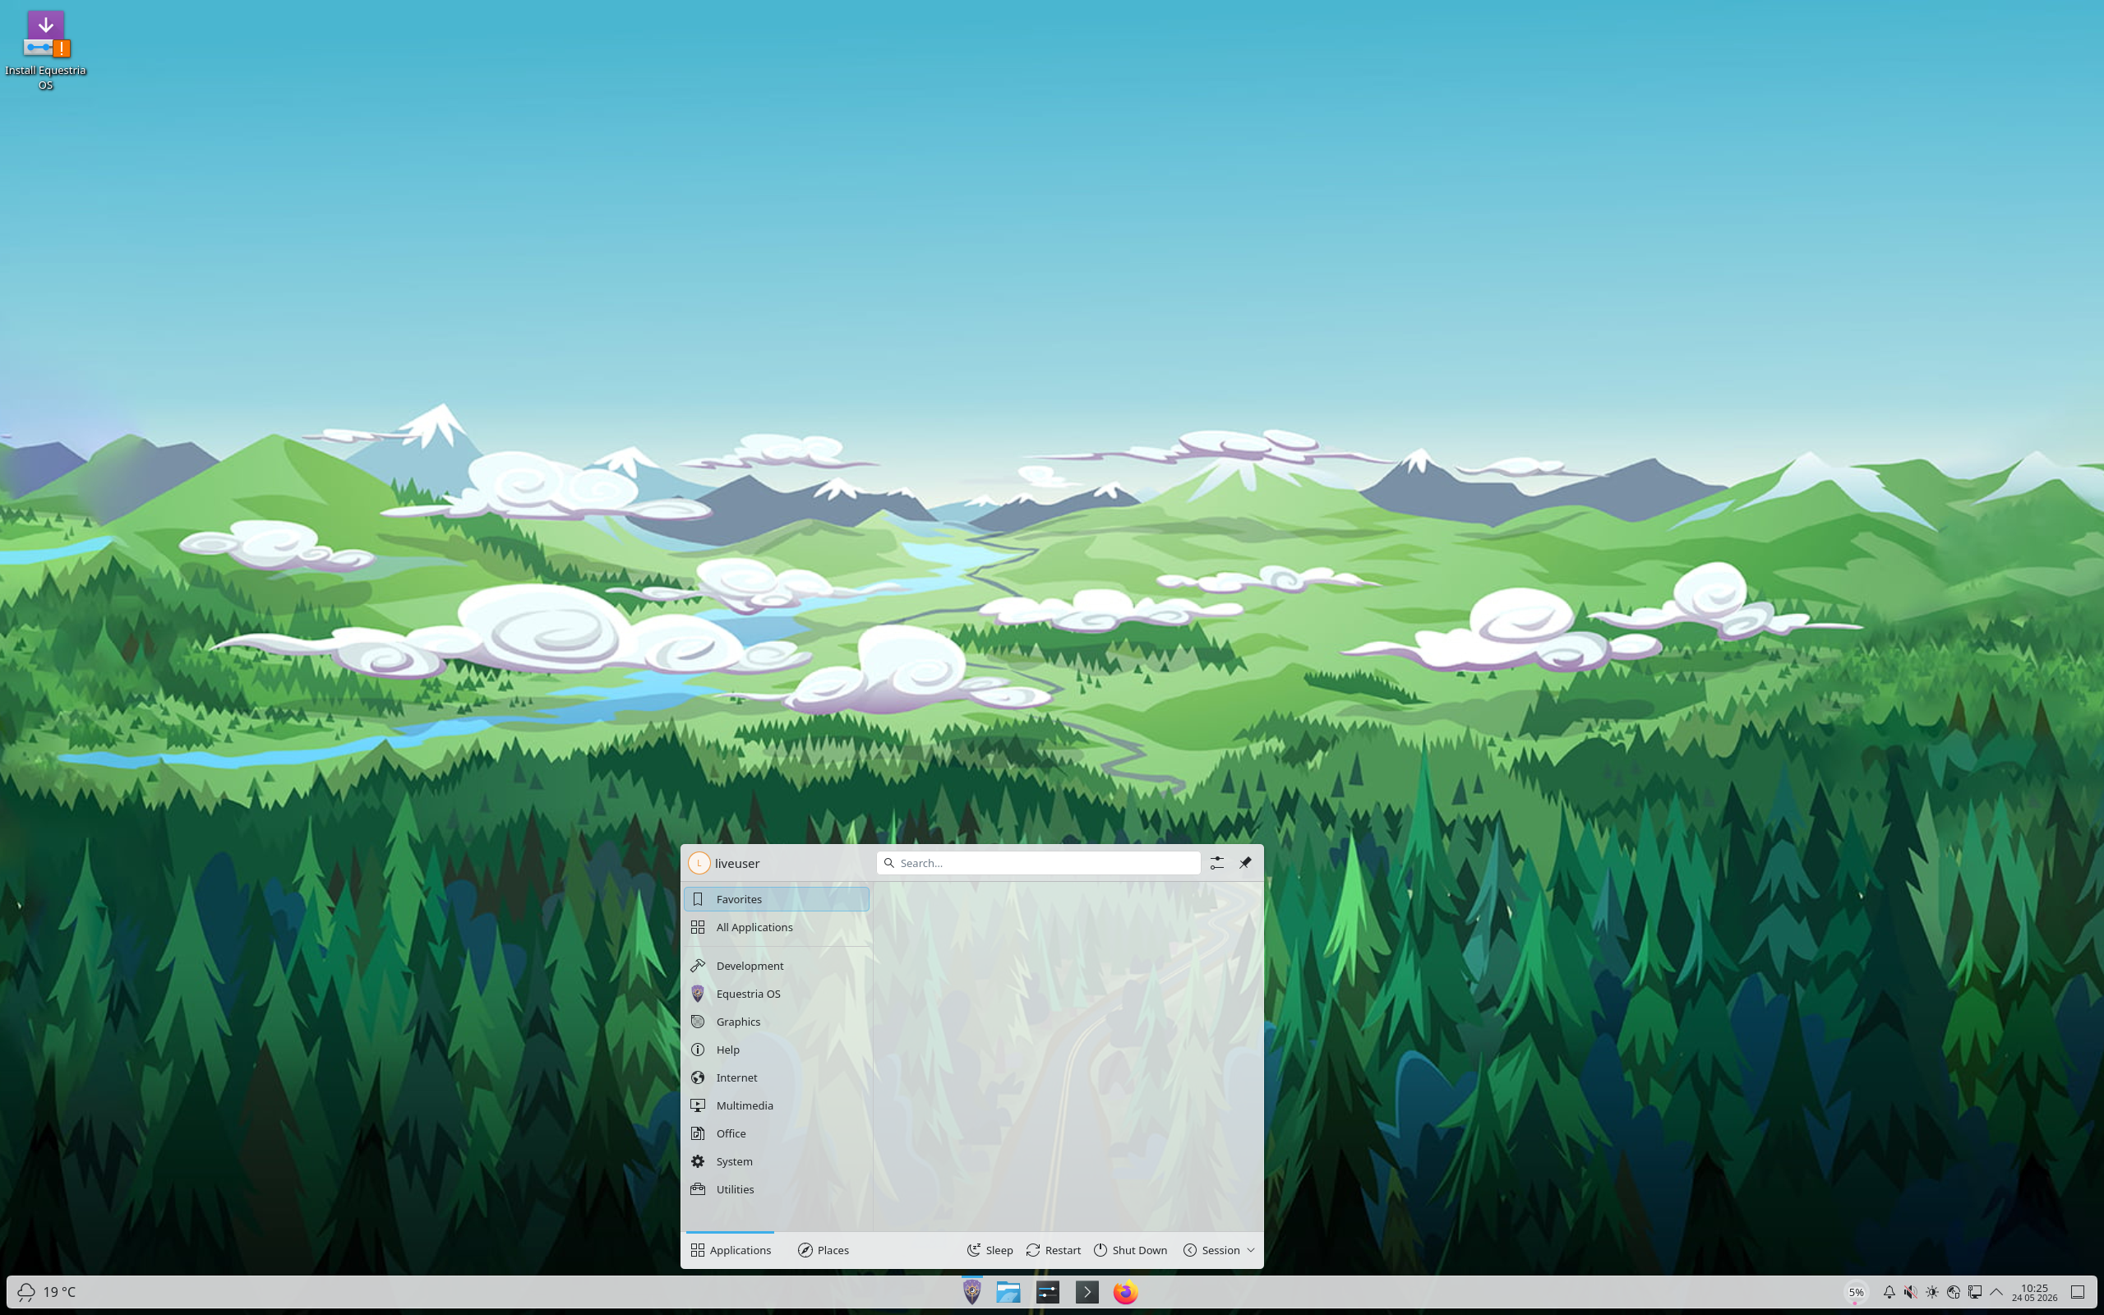This screenshot has height=1315, width=2104.
Task: Open the Equestria OS category
Action: [777, 993]
